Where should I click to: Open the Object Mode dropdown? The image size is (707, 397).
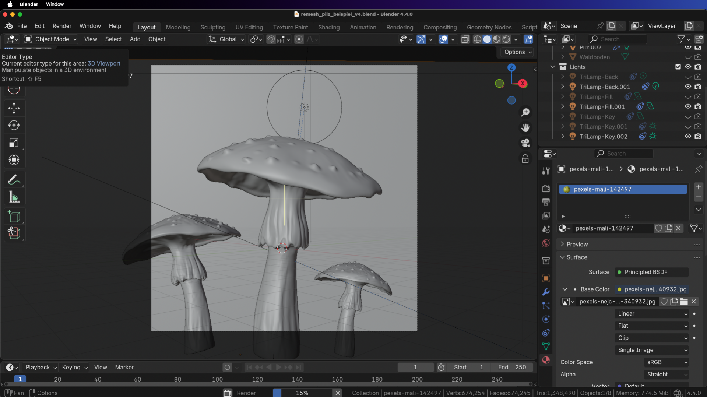pyautogui.click(x=51, y=39)
